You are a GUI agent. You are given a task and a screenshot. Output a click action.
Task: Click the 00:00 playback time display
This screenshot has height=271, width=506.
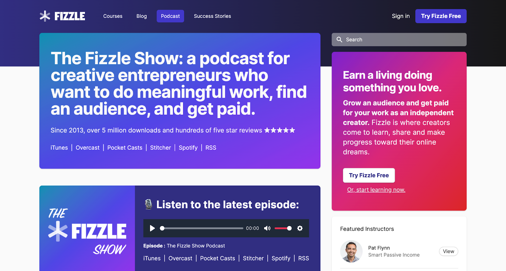point(252,228)
